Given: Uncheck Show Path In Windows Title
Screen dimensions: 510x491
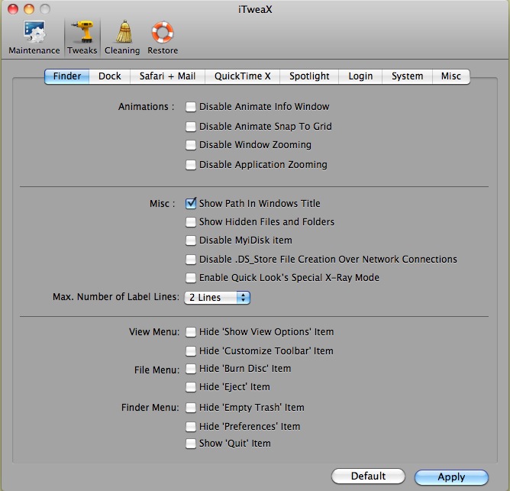Looking at the screenshot, I should pyautogui.click(x=191, y=204).
